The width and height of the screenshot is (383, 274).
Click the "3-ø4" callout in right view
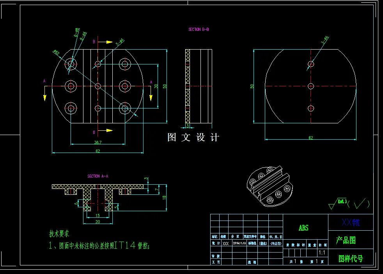click(325, 40)
